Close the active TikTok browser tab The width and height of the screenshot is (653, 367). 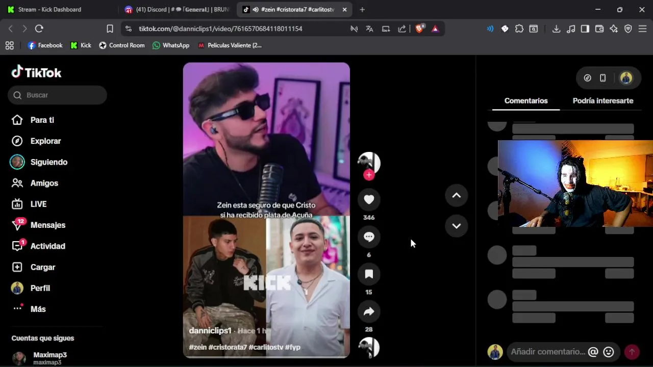point(344,10)
